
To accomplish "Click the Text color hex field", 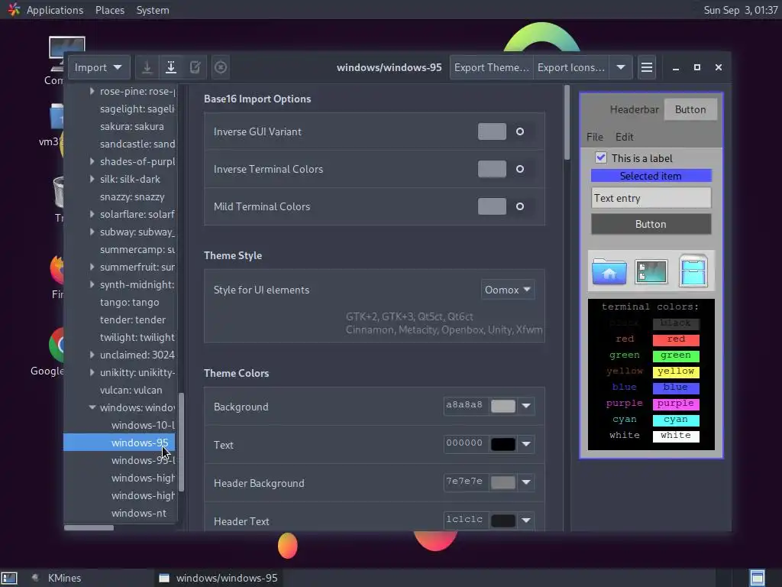I will [x=465, y=443].
